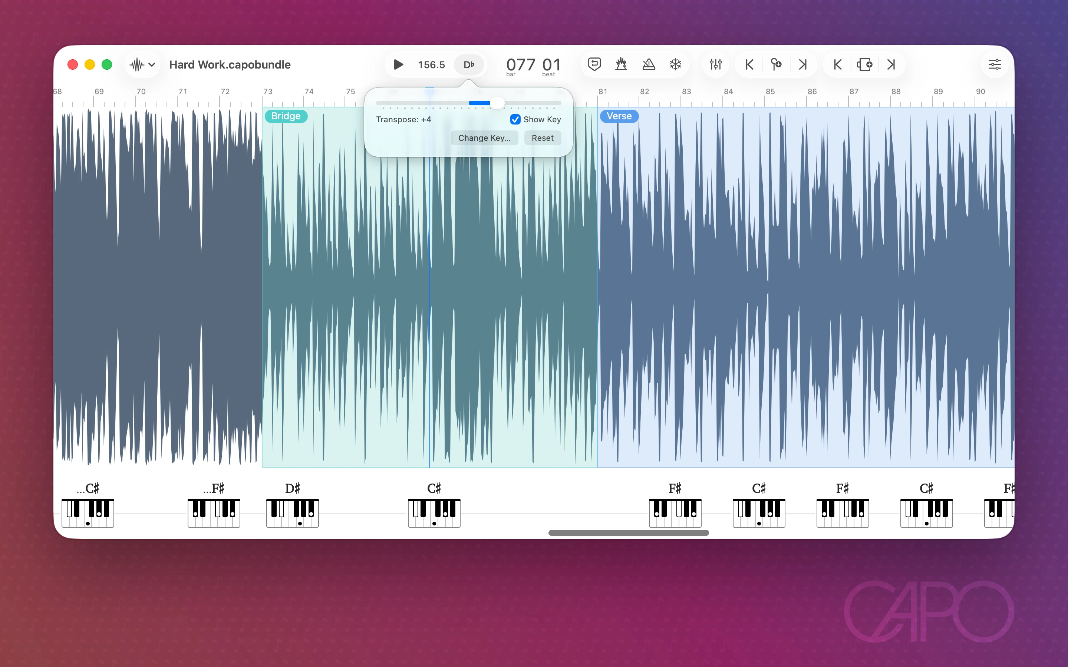Toggle the metronome icon in toolbar
The height and width of the screenshot is (667, 1068).
click(x=648, y=64)
